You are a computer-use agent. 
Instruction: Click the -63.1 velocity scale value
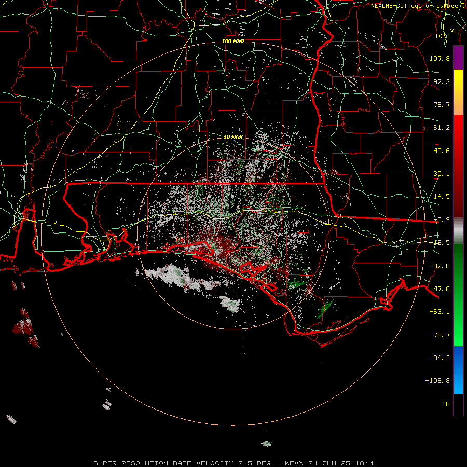tap(439, 312)
